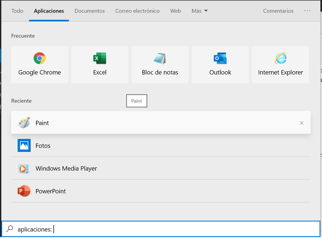
Task: Click the PowerPoint text label
Action: (51, 191)
